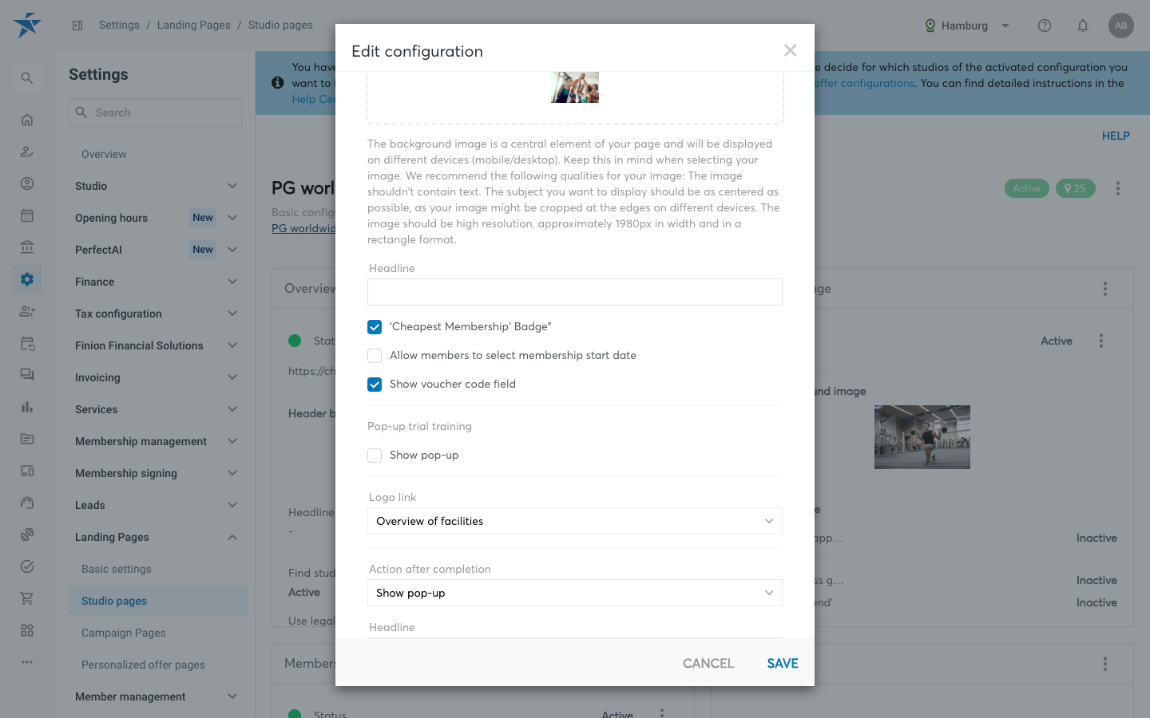Uncheck the 'Cheapest Membership' Badge checkbox

click(375, 327)
